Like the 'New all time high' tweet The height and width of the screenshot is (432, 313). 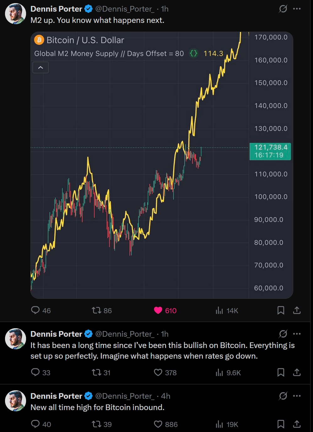click(x=158, y=424)
